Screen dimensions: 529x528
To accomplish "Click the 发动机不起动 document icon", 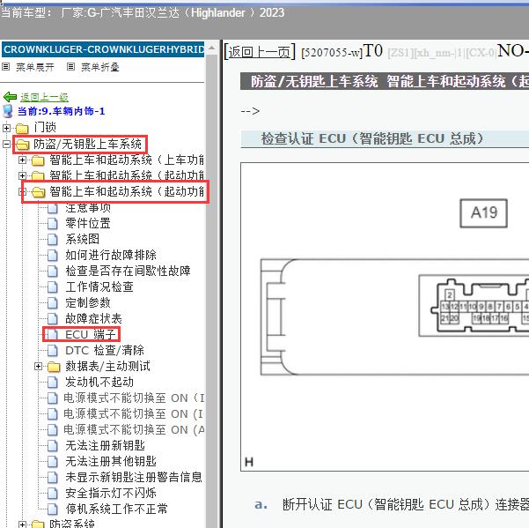I will pos(52,382).
